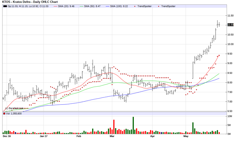
Task: Click the blue SMA (100) legend line
Action: coord(107,6)
